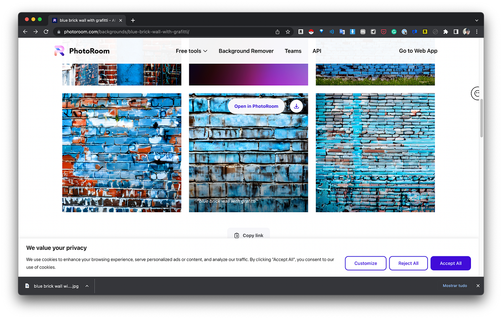
Task: Open the 1Password lock extension
Action: click(404, 32)
